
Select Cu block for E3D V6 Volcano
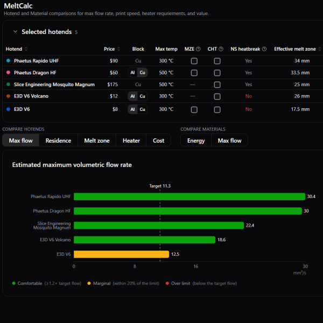pyautogui.click(x=142, y=96)
